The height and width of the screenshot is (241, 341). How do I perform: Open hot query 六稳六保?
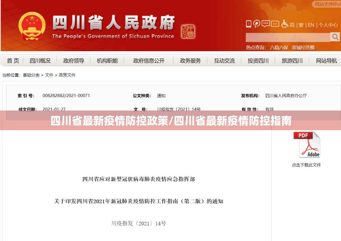[x=279, y=48]
